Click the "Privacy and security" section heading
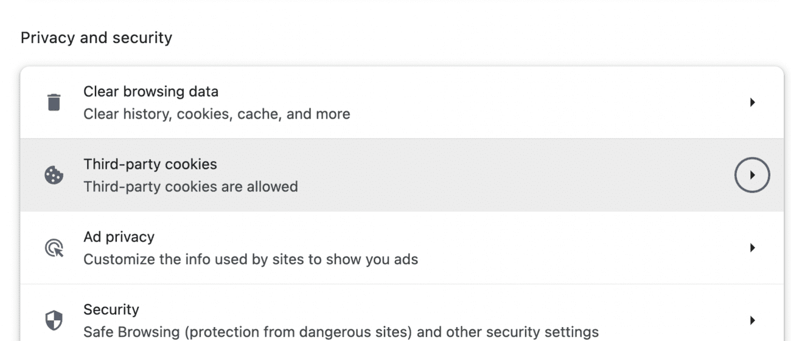Screen dimensions: 791x341 pyautogui.click(x=96, y=38)
